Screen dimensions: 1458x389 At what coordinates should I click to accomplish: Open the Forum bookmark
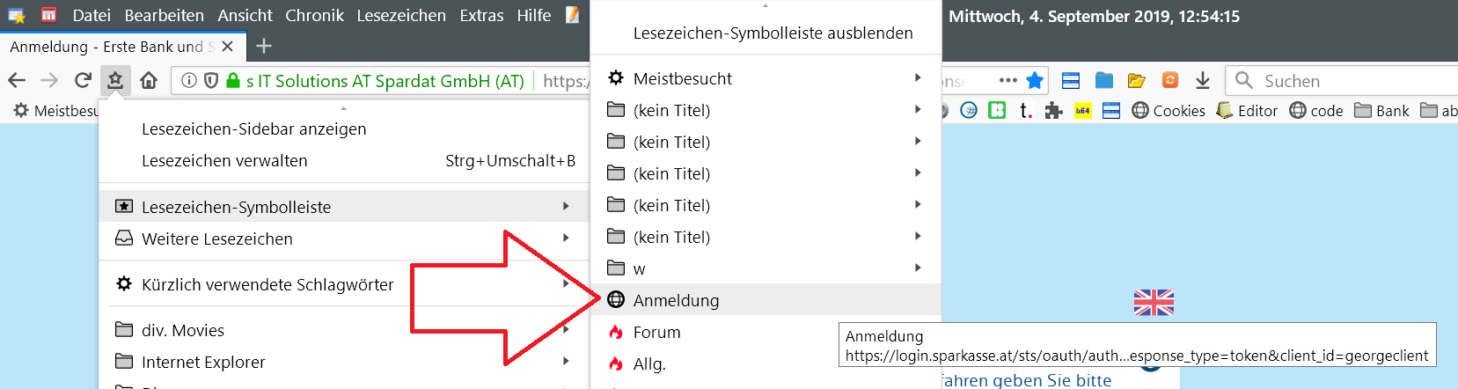(656, 332)
